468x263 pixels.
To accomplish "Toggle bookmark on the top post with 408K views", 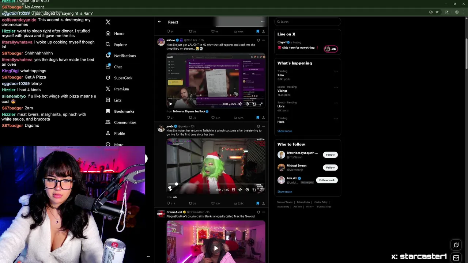I will coord(257,31).
